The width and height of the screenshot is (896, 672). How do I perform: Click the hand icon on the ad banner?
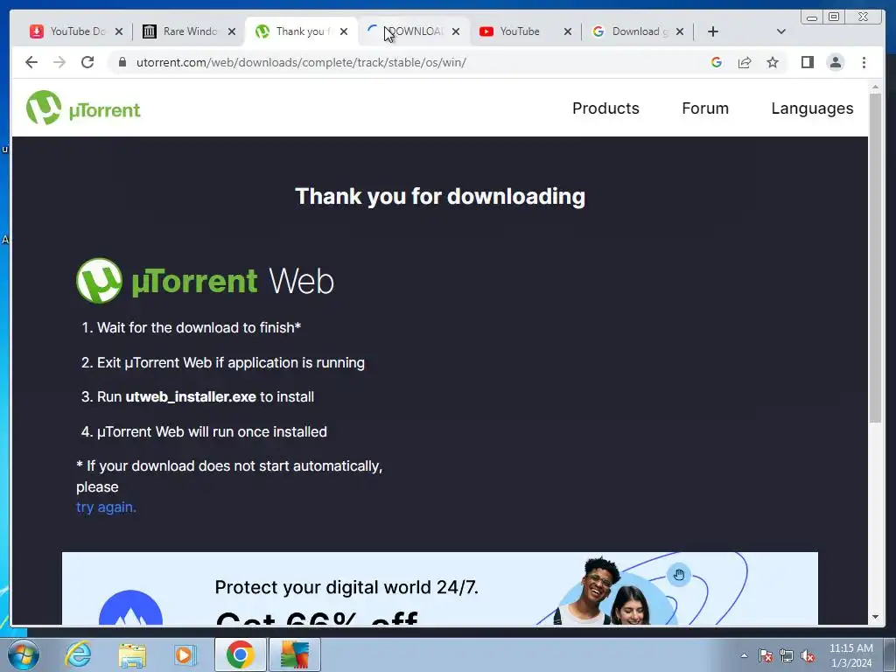(679, 574)
